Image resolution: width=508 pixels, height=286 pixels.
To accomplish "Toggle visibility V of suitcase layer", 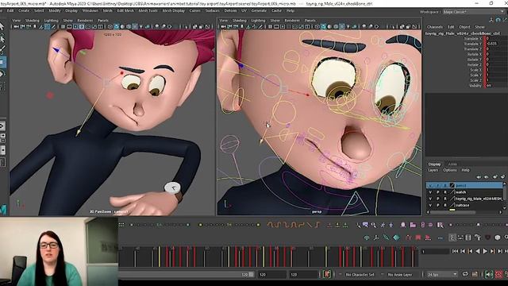I will pos(430,205).
